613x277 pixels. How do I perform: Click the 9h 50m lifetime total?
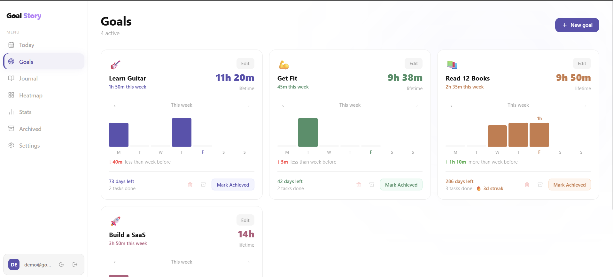pyautogui.click(x=573, y=78)
